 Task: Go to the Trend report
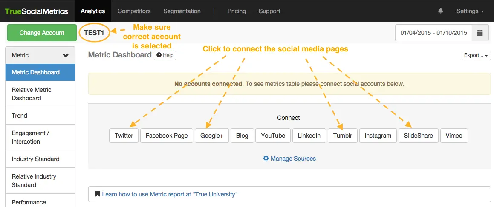[20, 116]
